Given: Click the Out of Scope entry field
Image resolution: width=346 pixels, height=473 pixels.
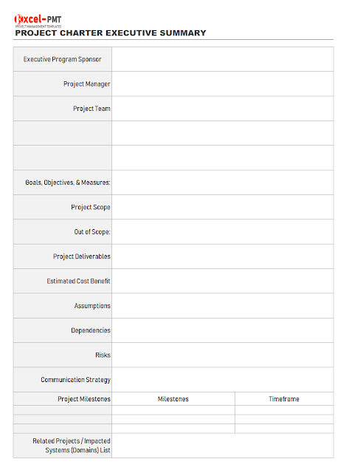Looking at the screenshot, I should [x=223, y=231].
